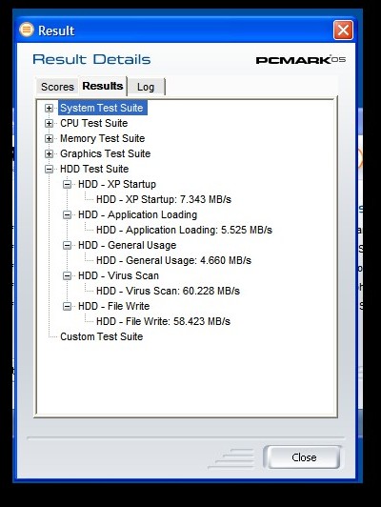This screenshot has width=381, height=507.
Task: Open the Log tab
Action: pyautogui.click(x=146, y=87)
